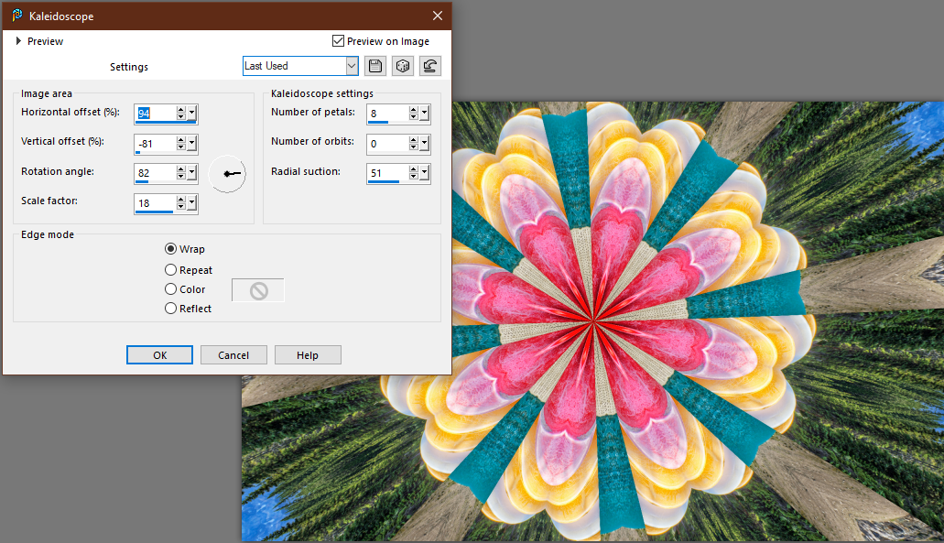Viewport: 944px width, 543px height.
Task: Decrease Vertical offset with the down spinner arrow
Action: pos(181,147)
